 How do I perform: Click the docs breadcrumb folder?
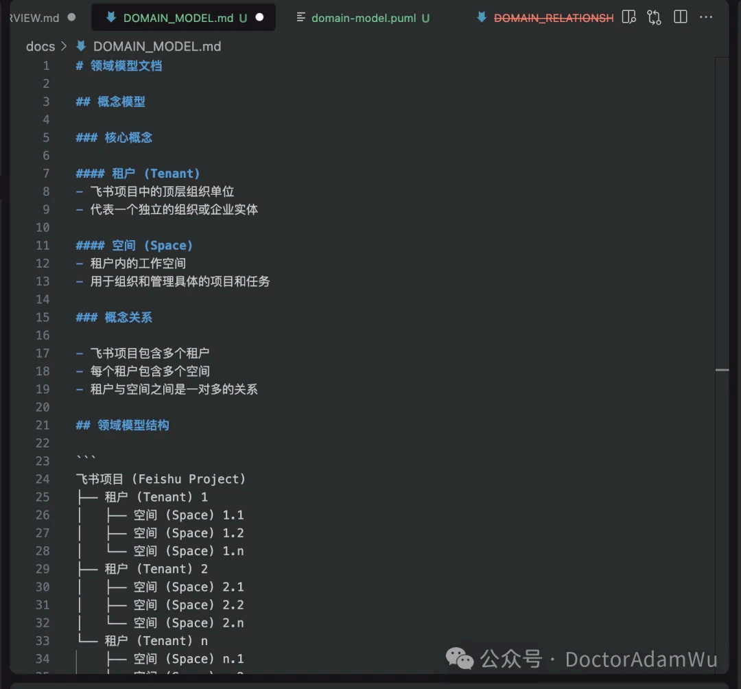40,46
